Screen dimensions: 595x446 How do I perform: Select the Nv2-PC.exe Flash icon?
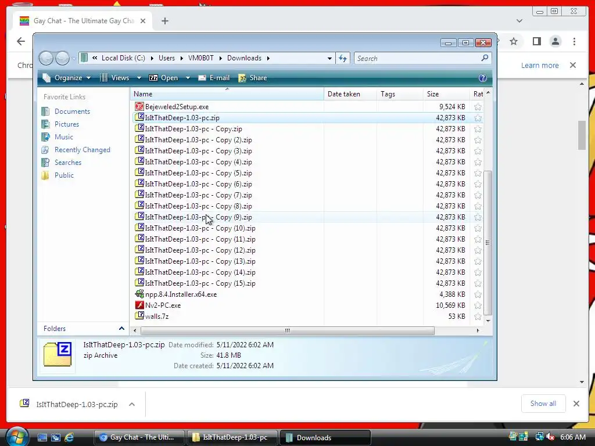[x=139, y=305]
